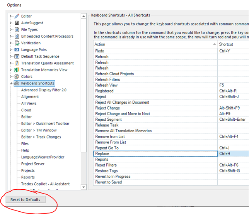Select the Cloud tree item
The image size is (249, 214).
(26, 110)
